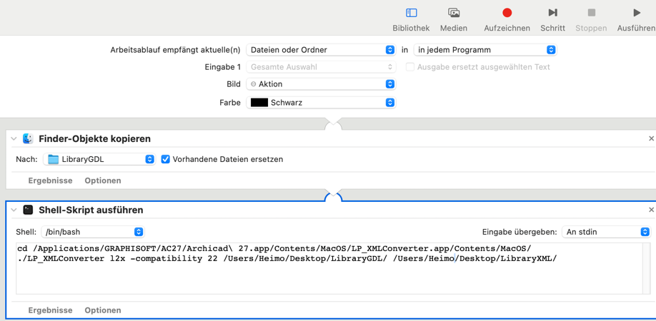Open the Bibliothek library panel

[x=411, y=19]
